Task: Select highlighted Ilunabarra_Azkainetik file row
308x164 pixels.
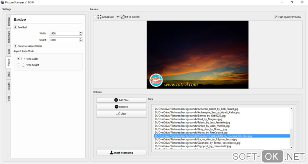Action: click(222, 136)
